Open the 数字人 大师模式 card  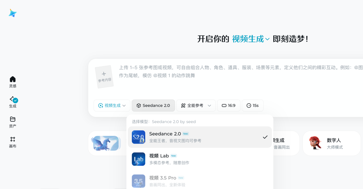click(x=331, y=143)
